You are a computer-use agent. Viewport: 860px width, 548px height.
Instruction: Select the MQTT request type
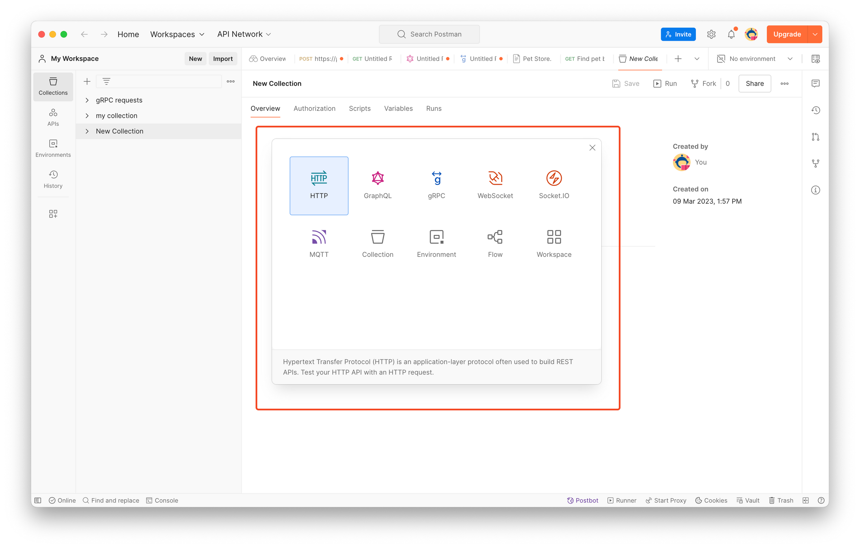click(x=319, y=243)
